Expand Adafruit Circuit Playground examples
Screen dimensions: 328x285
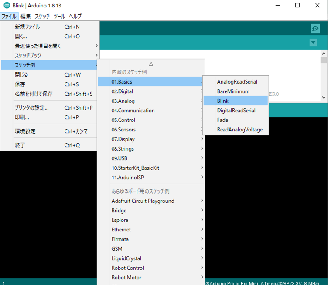(151, 201)
